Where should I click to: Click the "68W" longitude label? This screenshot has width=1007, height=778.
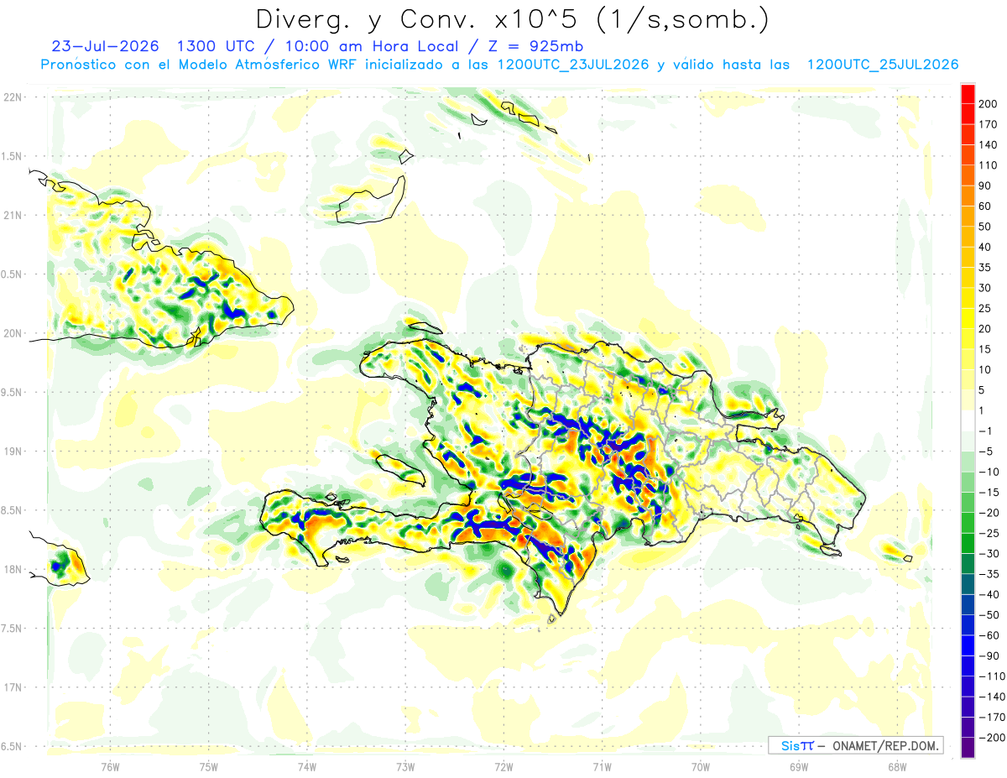[896, 767]
